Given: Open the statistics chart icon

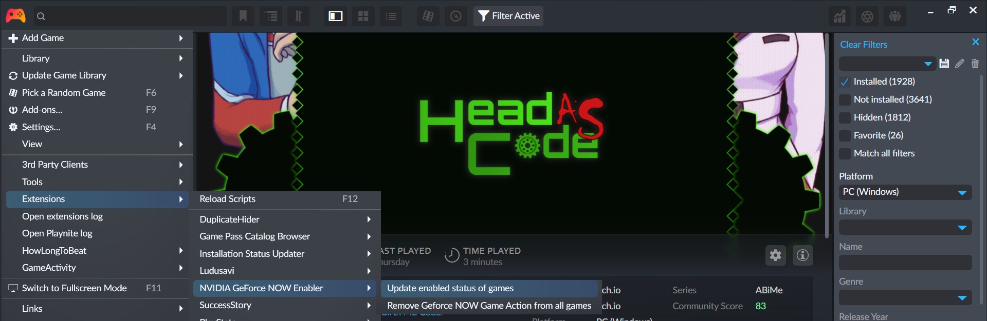Looking at the screenshot, I should pos(839,16).
